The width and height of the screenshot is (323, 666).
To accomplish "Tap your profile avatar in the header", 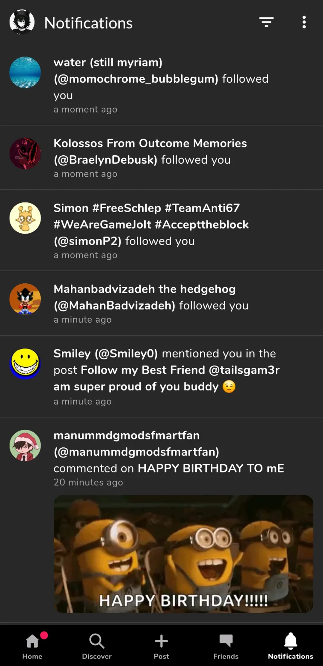I will pos(22,22).
